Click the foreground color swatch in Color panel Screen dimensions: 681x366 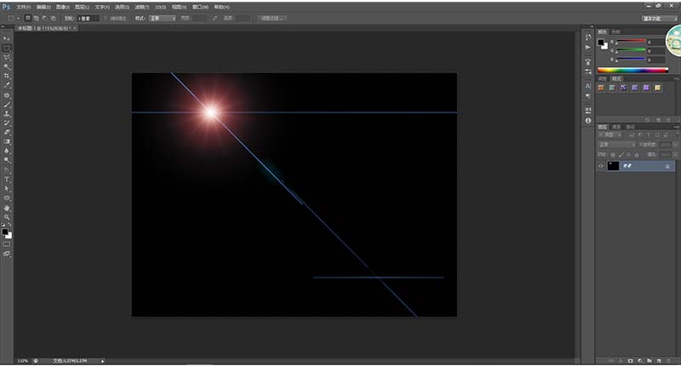tap(601, 43)
